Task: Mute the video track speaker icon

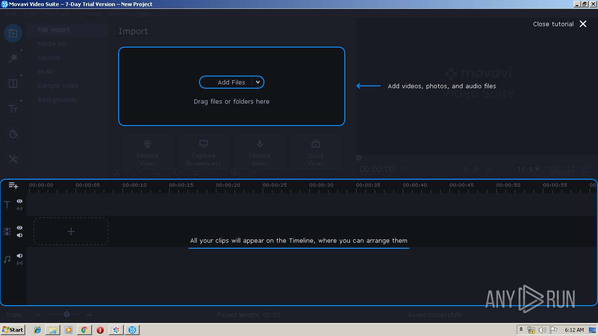Action: pos(20,235)
